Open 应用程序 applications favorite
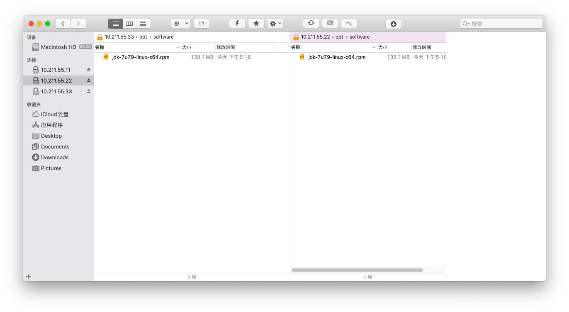Screen dimensions: 569x312 click(x=58, y=125)
